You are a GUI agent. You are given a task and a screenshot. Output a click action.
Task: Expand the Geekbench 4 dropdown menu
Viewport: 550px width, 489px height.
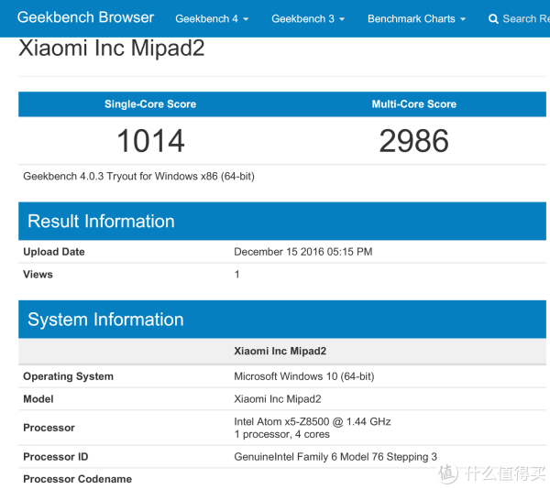(x=212, y=18)
